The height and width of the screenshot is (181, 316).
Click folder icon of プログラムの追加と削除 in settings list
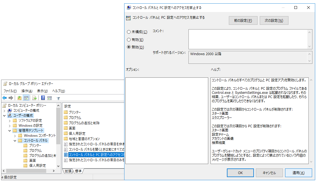coord(66,123)
